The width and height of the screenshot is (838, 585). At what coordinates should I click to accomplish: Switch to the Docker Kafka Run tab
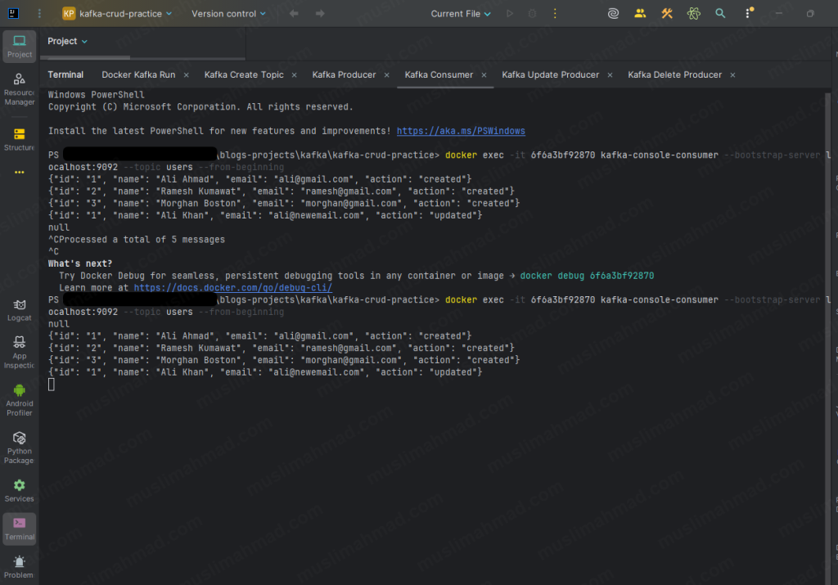tap(138, 74)
